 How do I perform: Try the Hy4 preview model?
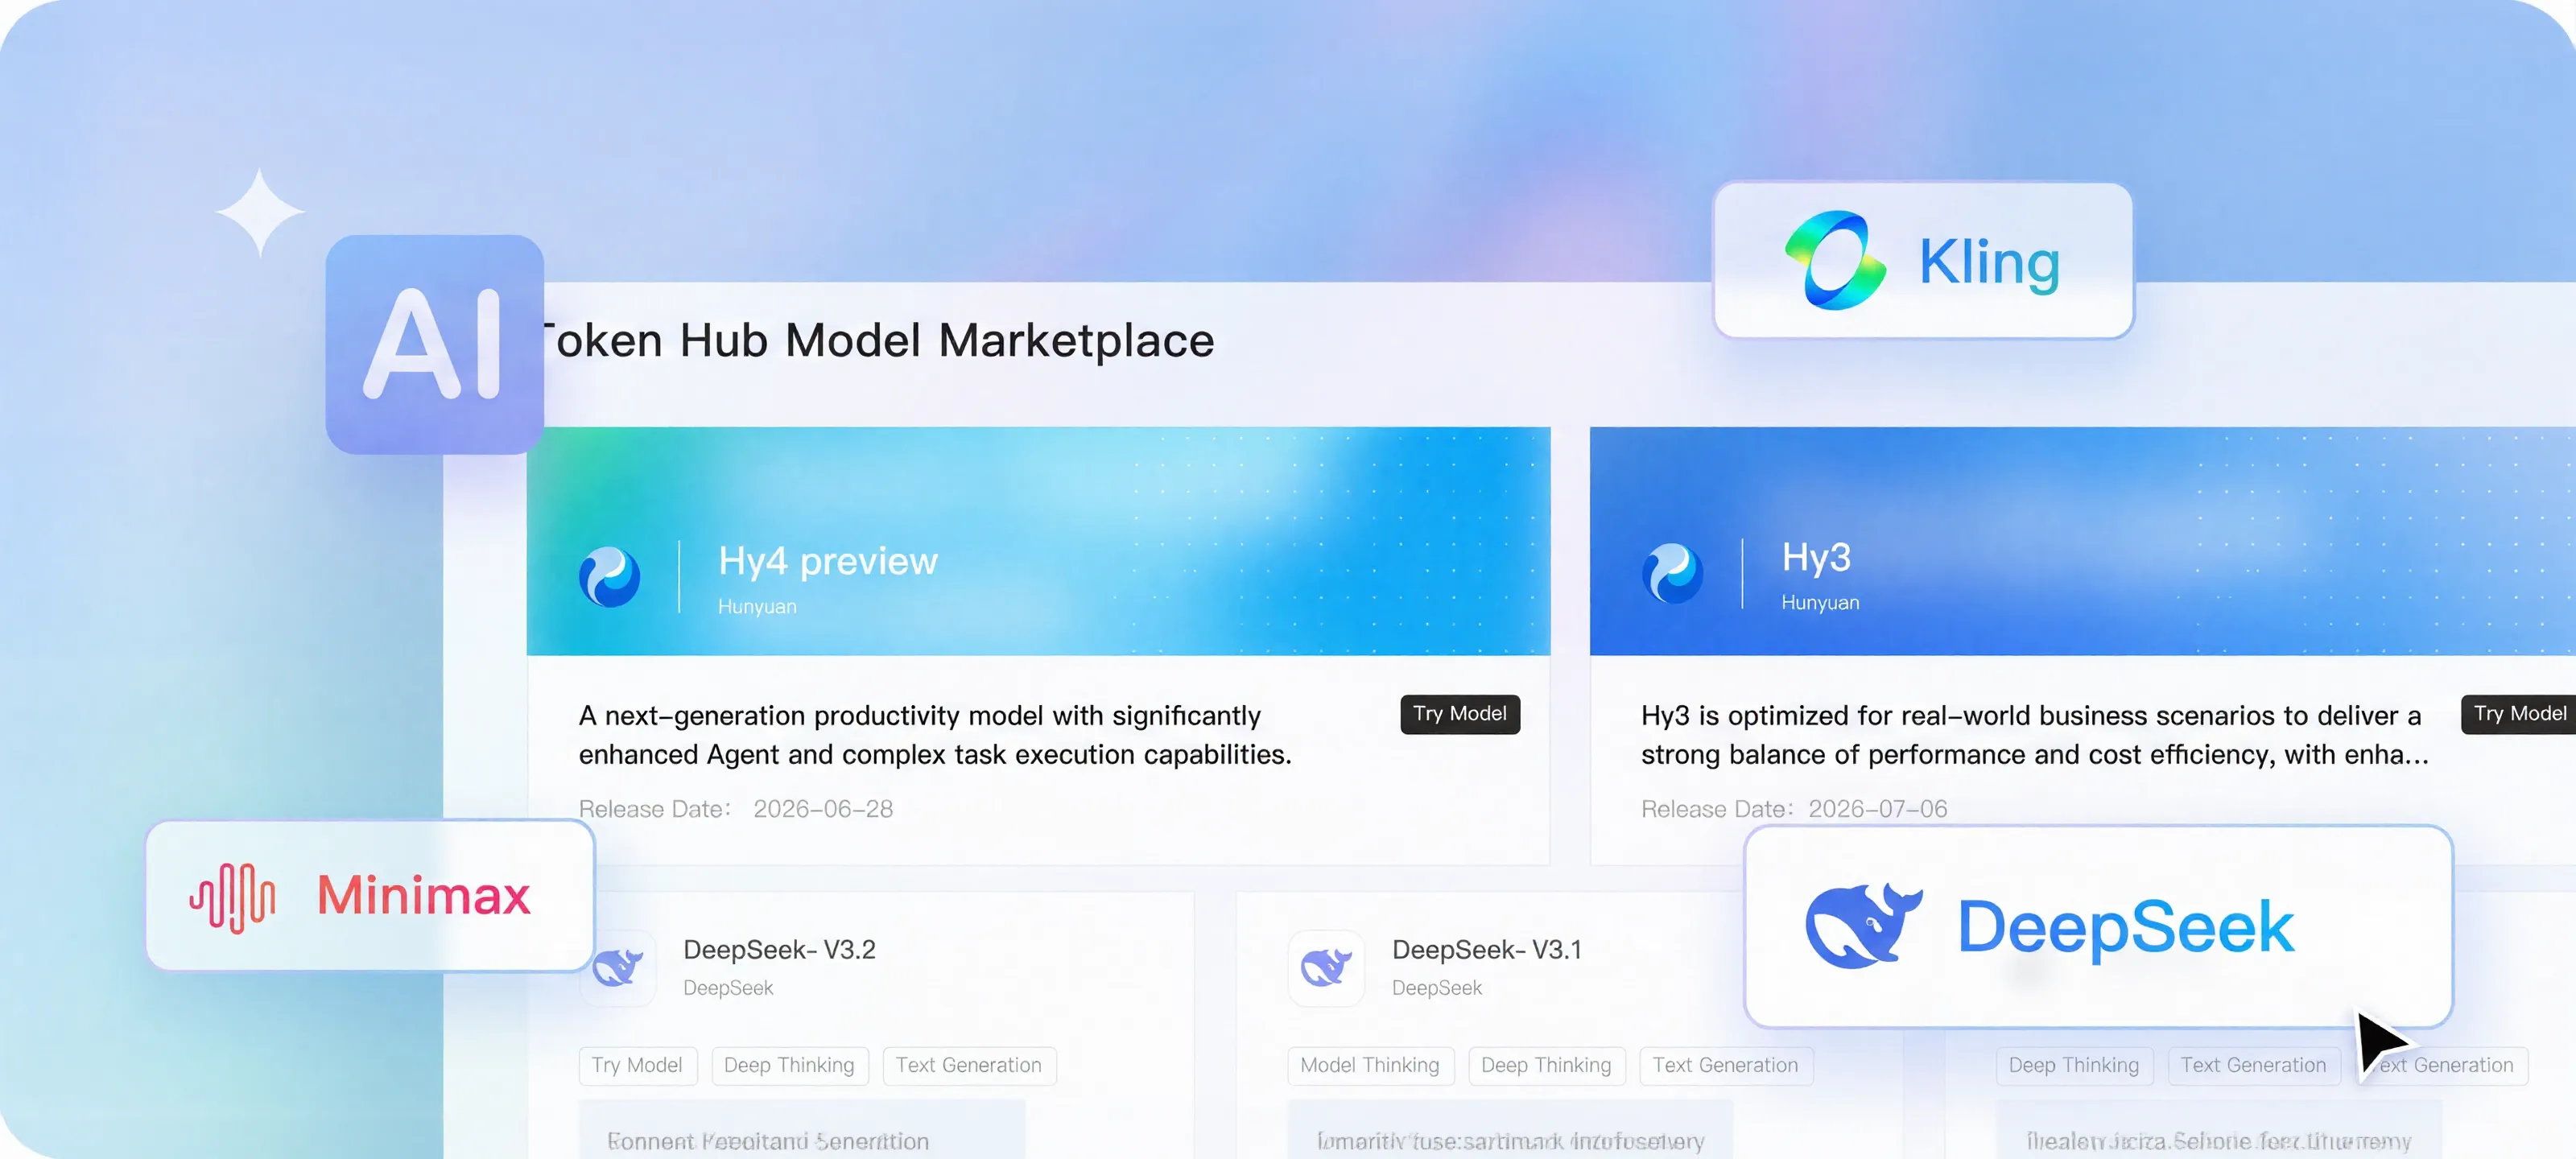point(1460,714)
